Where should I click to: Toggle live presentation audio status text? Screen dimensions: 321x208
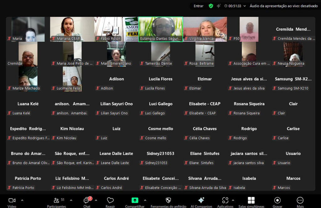283,6
